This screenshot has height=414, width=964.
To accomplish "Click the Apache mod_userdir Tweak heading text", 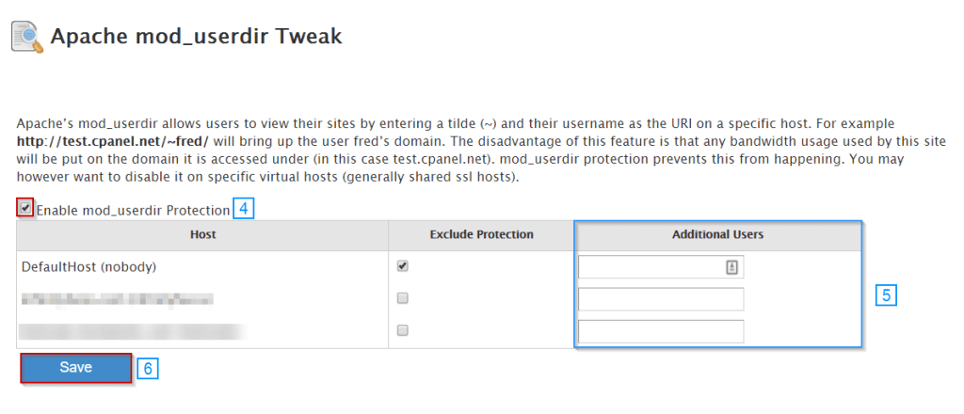I will pos(196,37).
